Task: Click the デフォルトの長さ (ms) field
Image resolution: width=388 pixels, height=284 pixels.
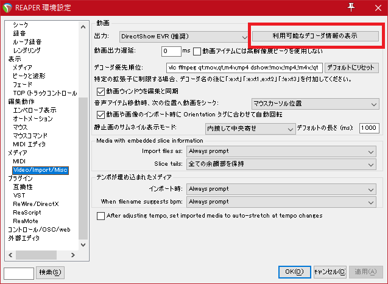Action: (x=369, y=128)
